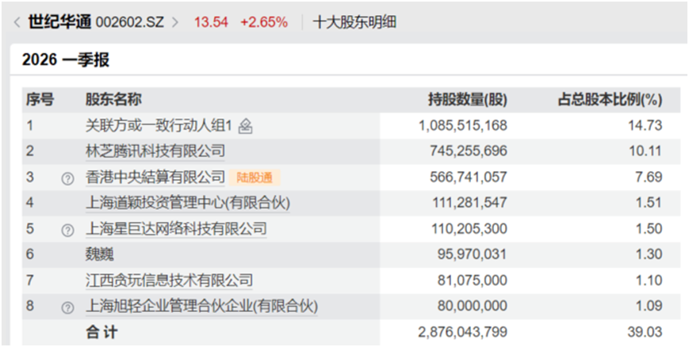Click the change percentage +2.65%

pyautogui.click(x=264, y=22)
